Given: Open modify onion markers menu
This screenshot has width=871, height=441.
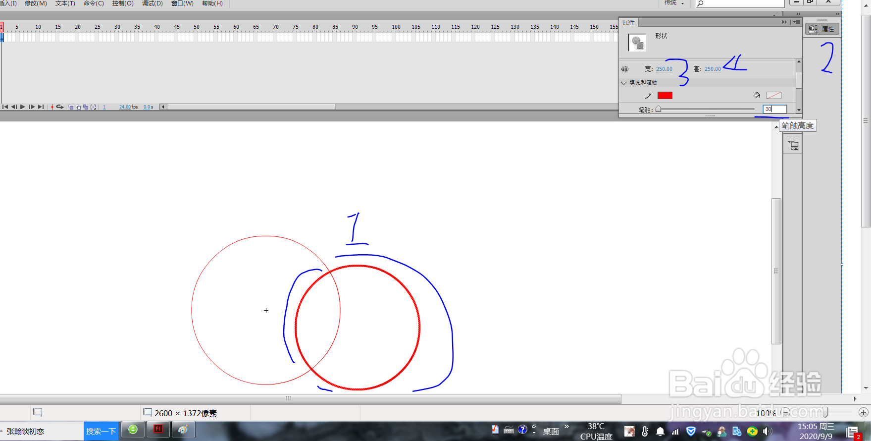Looking at the screenshot, I should [93, 107].
